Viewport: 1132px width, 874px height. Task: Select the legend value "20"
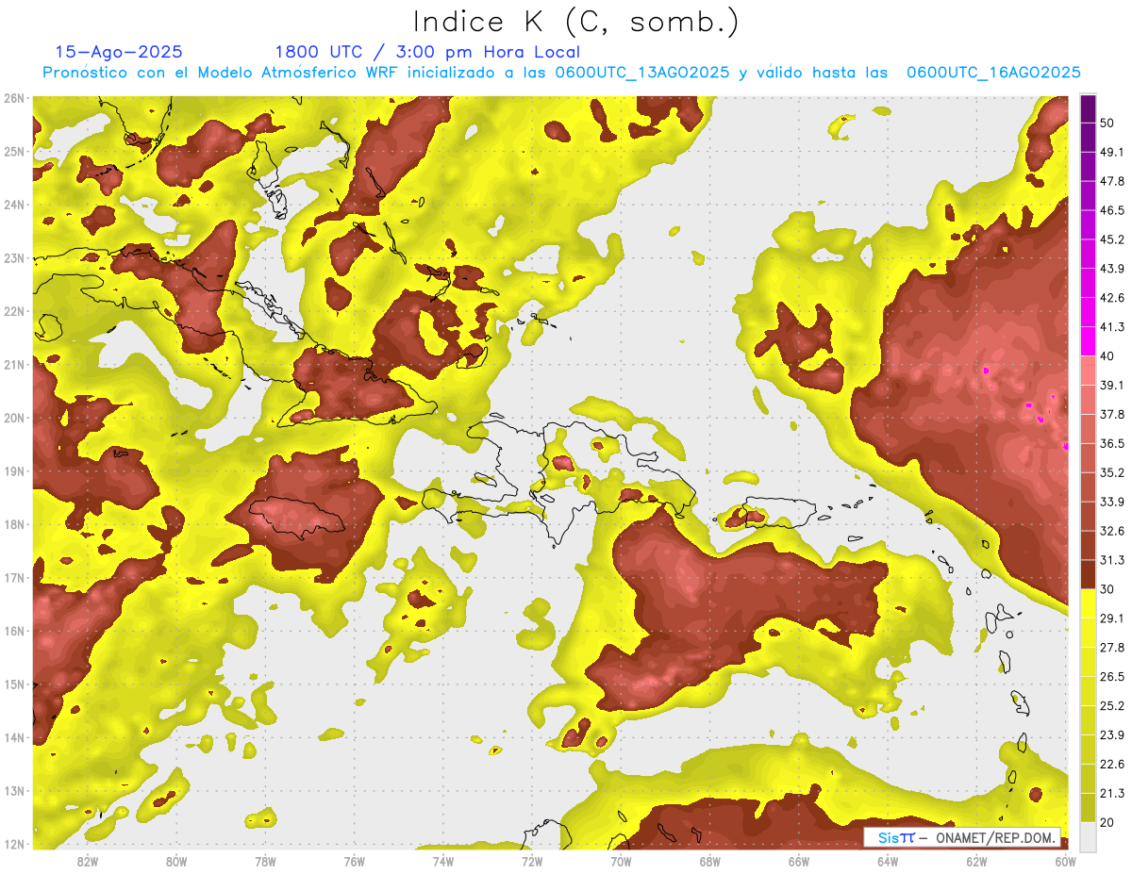pos(1108,822)
